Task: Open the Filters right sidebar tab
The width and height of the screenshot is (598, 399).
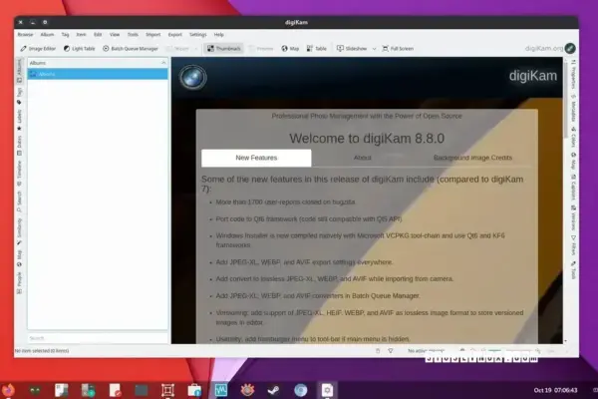Action: (573, 245)
